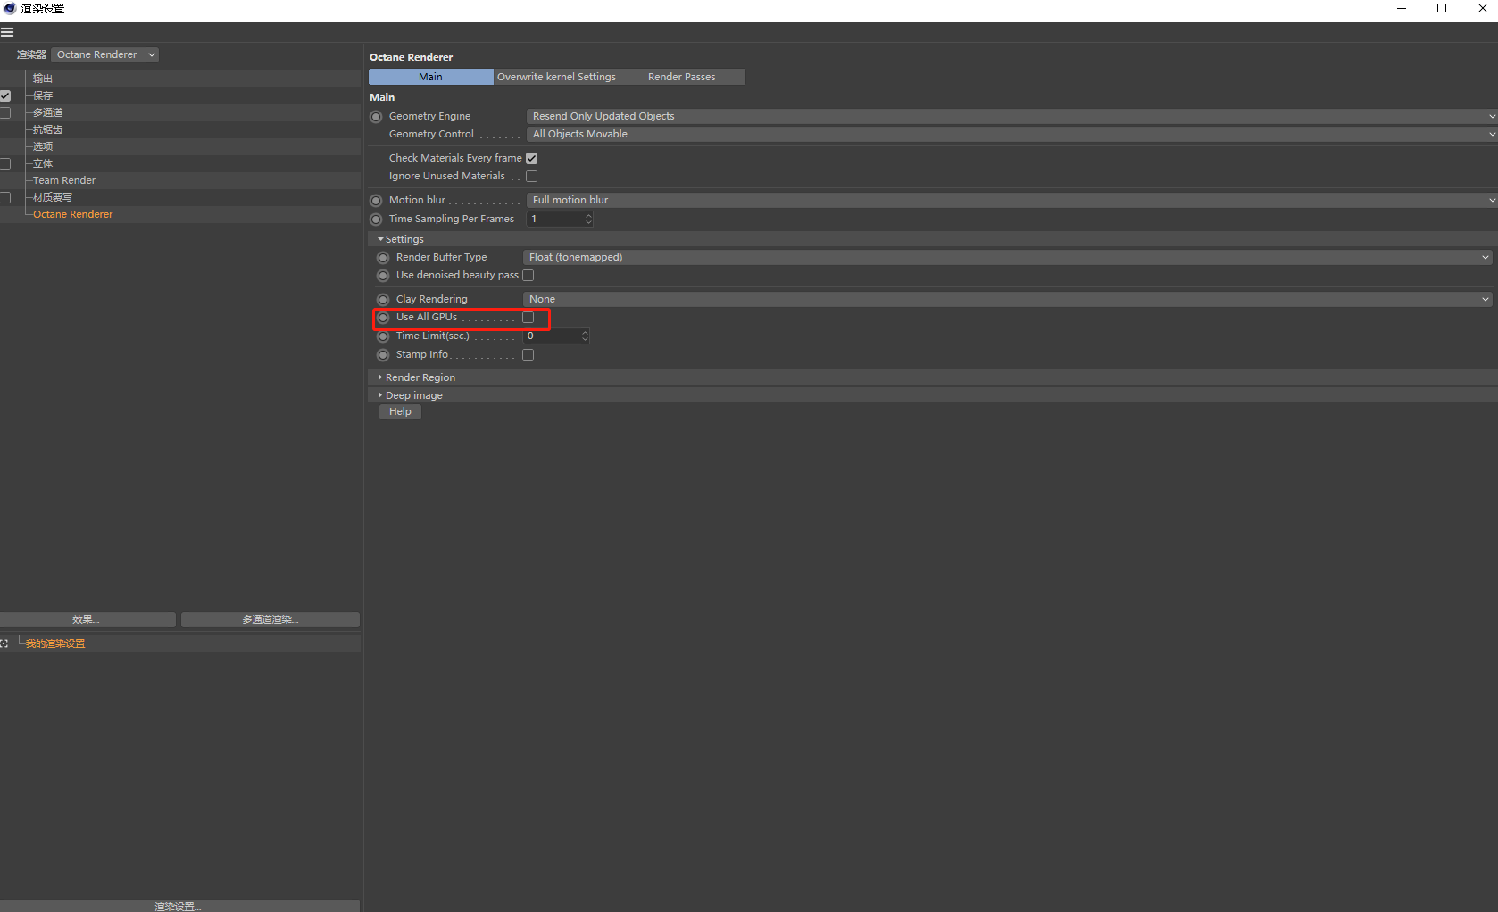Click the animation dot beside Motion blur

click(x=376, y=201)
